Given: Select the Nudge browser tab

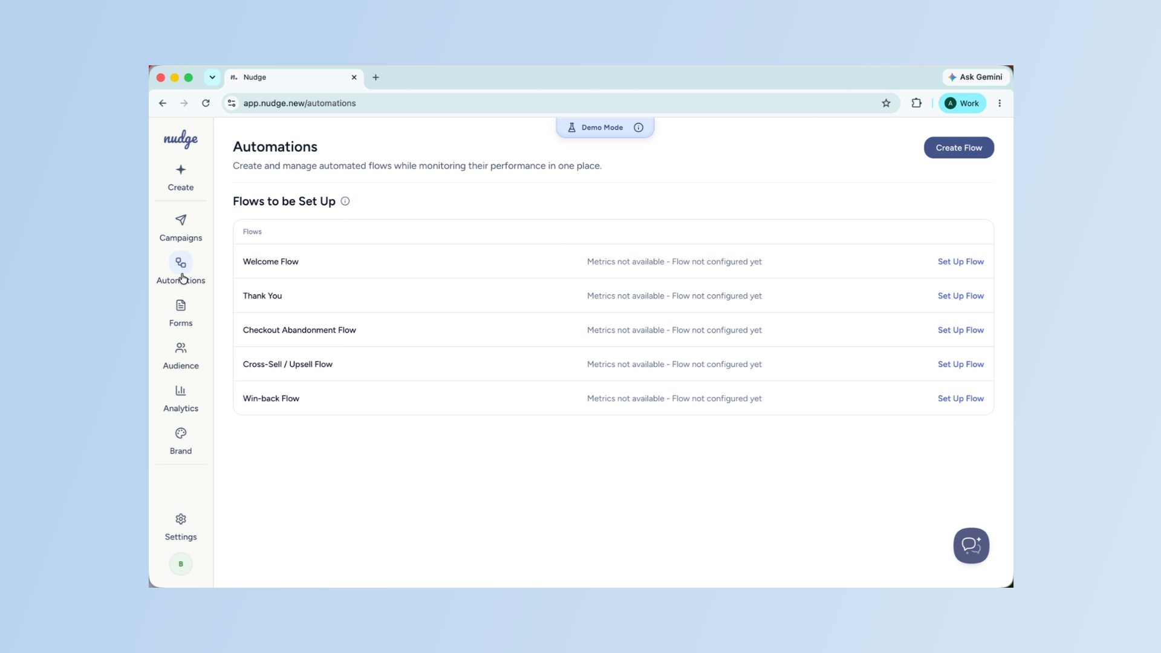Looking at the screenshot, I should click(294, 77).
